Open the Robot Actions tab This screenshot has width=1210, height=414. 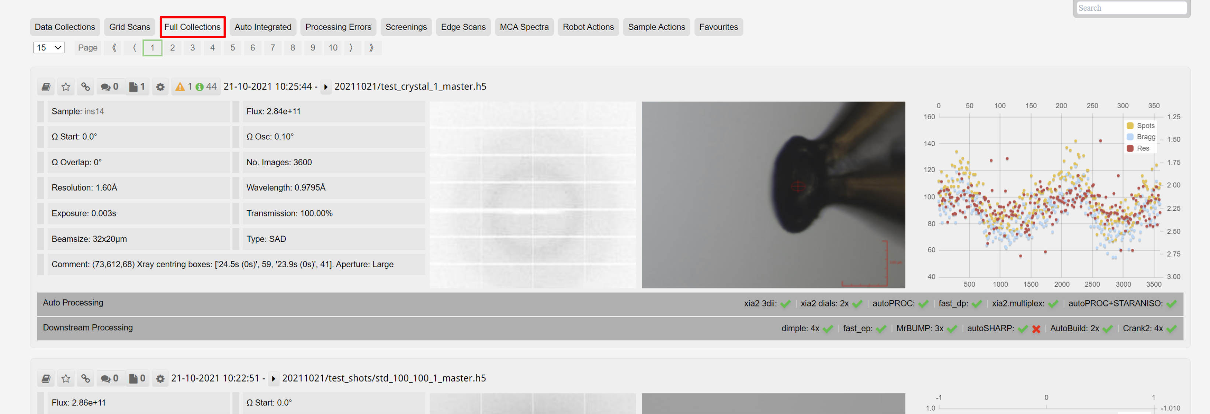[588, 27]
